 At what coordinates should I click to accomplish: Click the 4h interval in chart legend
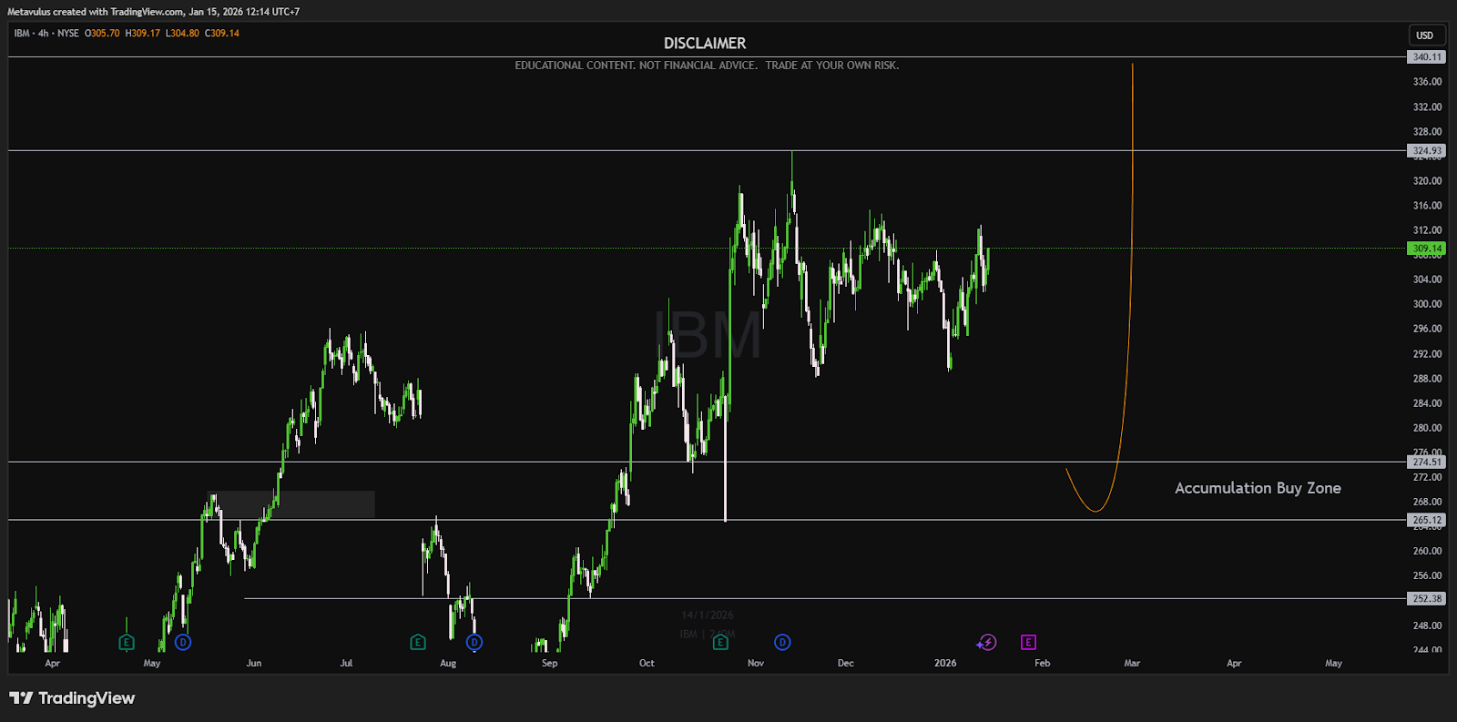pos(43,34)
